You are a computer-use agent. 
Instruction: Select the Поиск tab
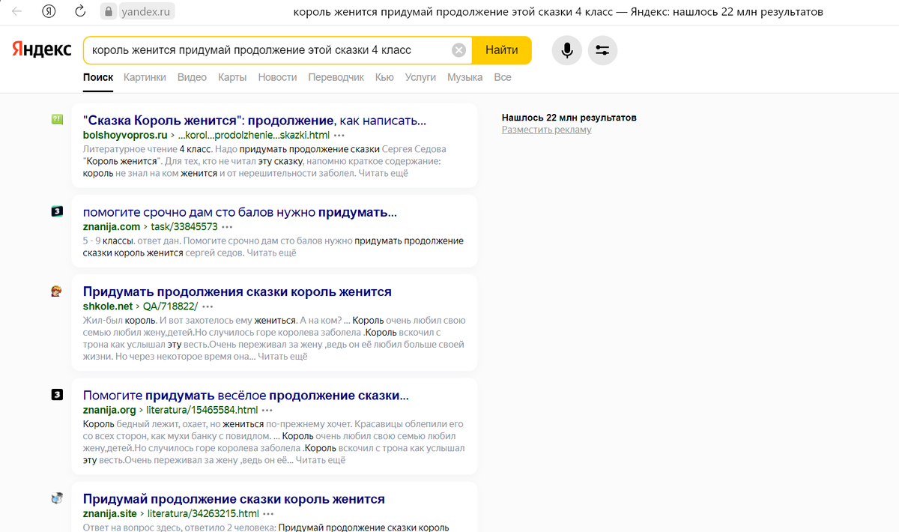click(x=98, y=77)
